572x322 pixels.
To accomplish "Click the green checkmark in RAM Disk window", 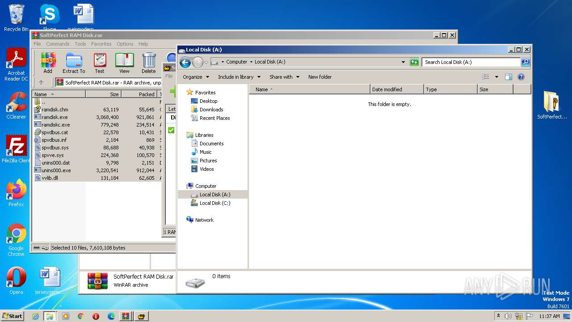I will tap(171, 130).
